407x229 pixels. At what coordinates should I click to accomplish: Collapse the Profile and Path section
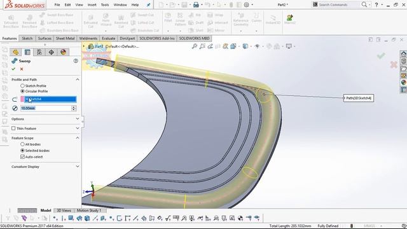pos(78,80)
